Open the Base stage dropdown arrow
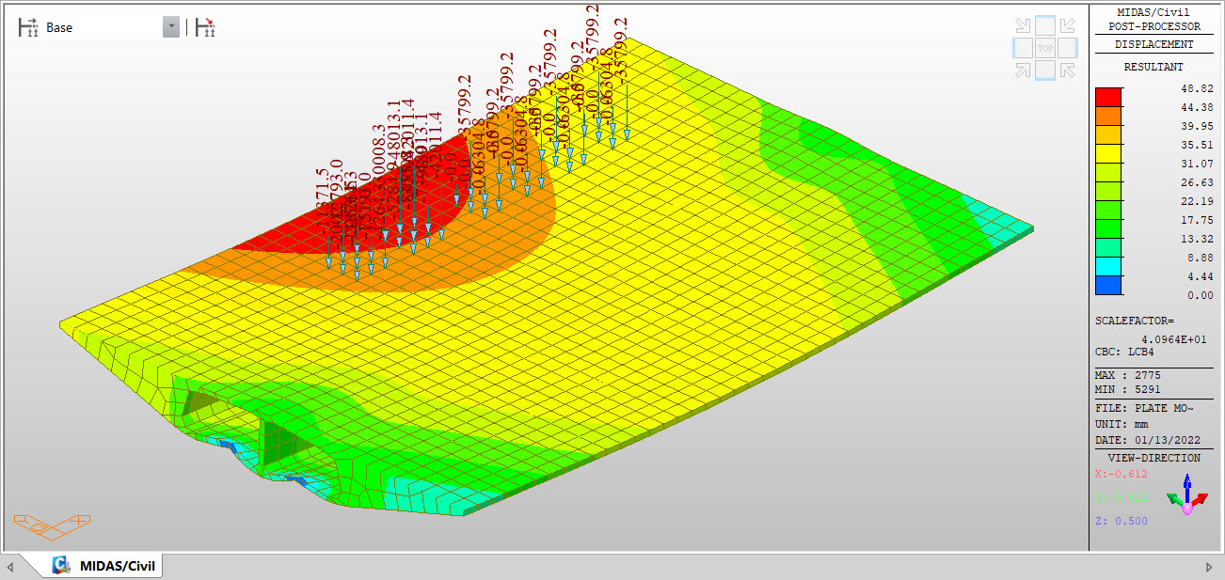 (x=170, y=27)
